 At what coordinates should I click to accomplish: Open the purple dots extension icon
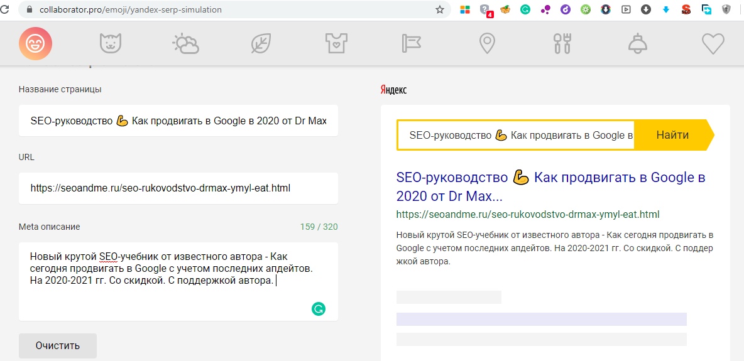[545, 9]
